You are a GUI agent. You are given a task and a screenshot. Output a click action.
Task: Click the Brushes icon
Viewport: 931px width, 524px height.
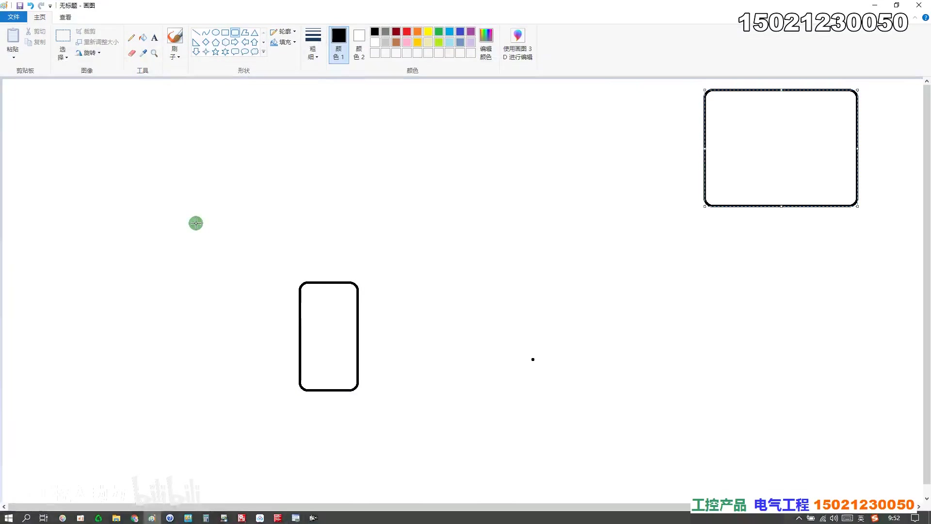(175, 36)
